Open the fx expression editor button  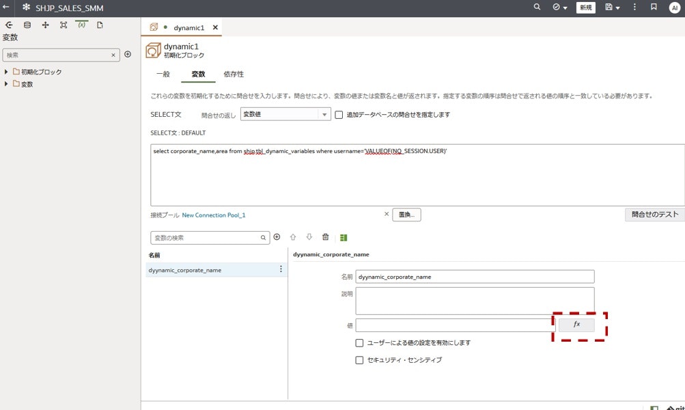coord(576,325)
